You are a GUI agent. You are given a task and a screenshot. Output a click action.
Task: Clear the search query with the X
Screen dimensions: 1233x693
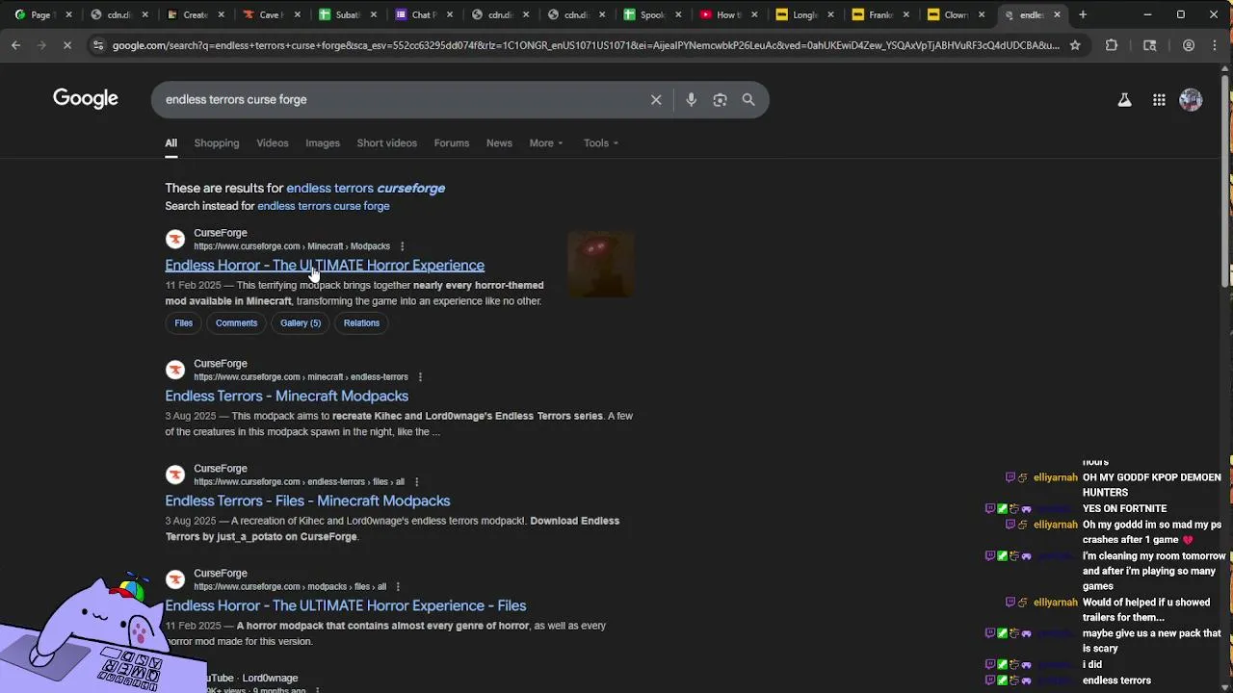coord(656,99)
